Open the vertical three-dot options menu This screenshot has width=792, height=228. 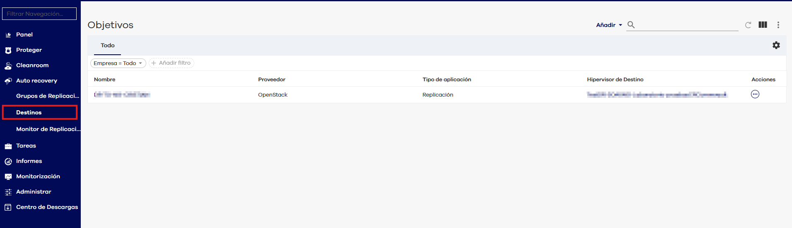(x=778, y=25)
